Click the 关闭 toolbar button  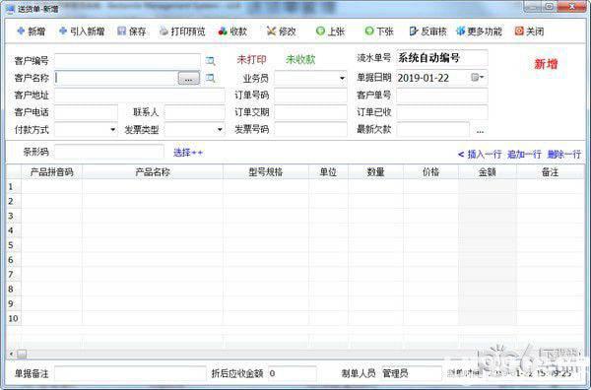click(529, 32)
